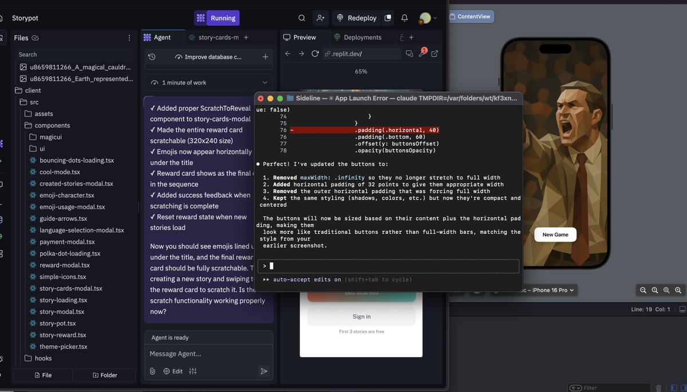Add a new tab beside story-cards-m
687x392 pixels.
tap(246, 37)
